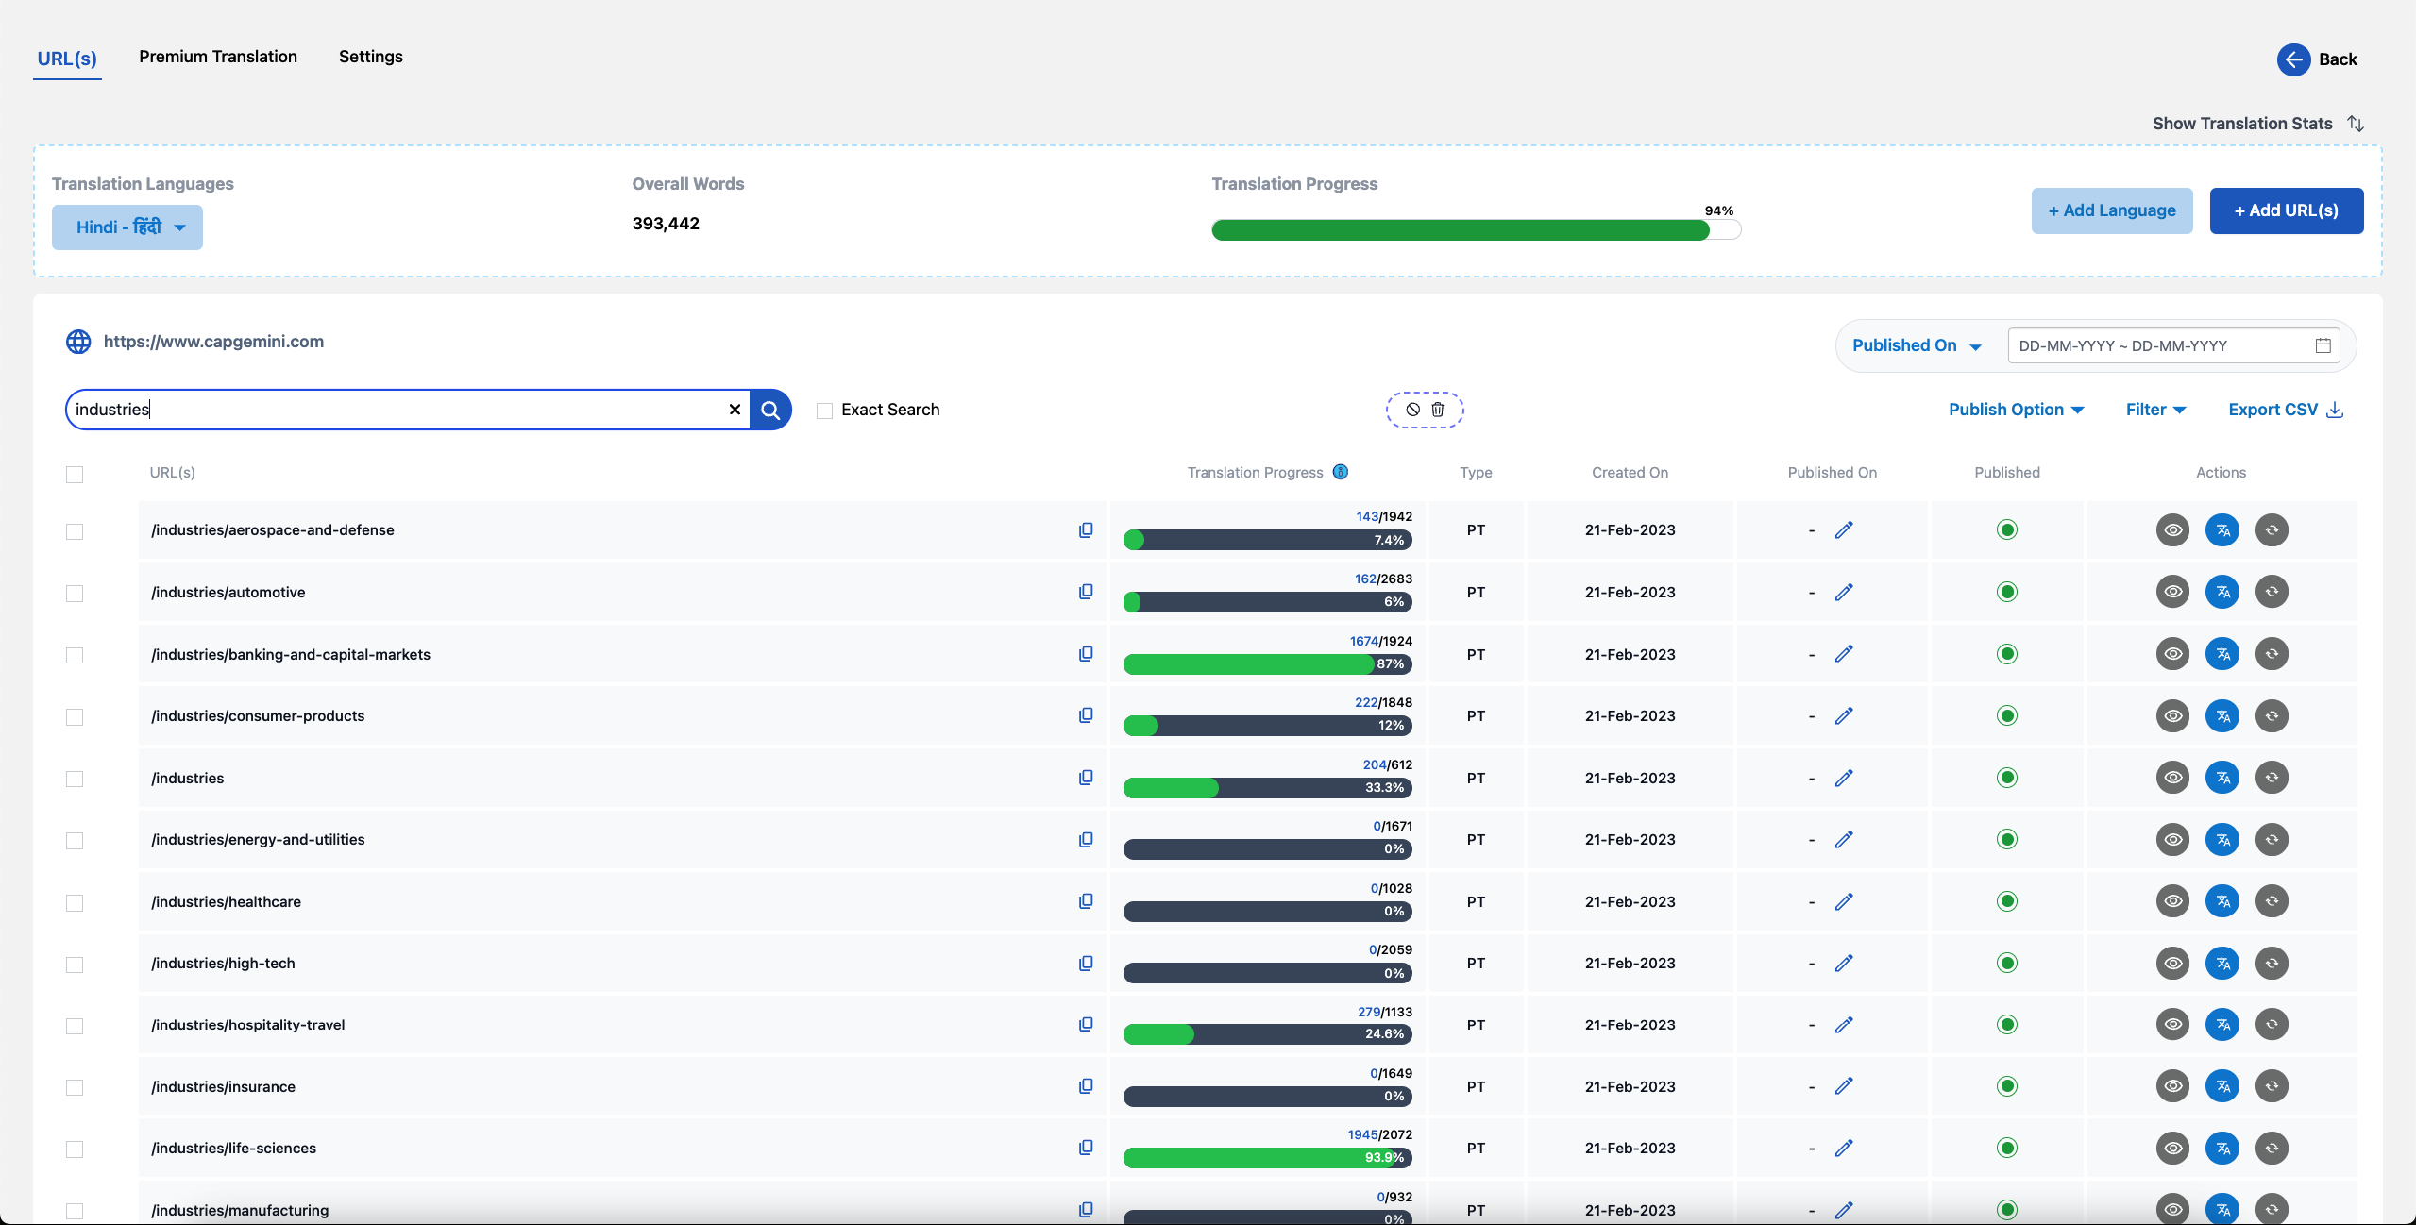
Task: Open the Hindi language dropdown
Action: pos(127,227)
